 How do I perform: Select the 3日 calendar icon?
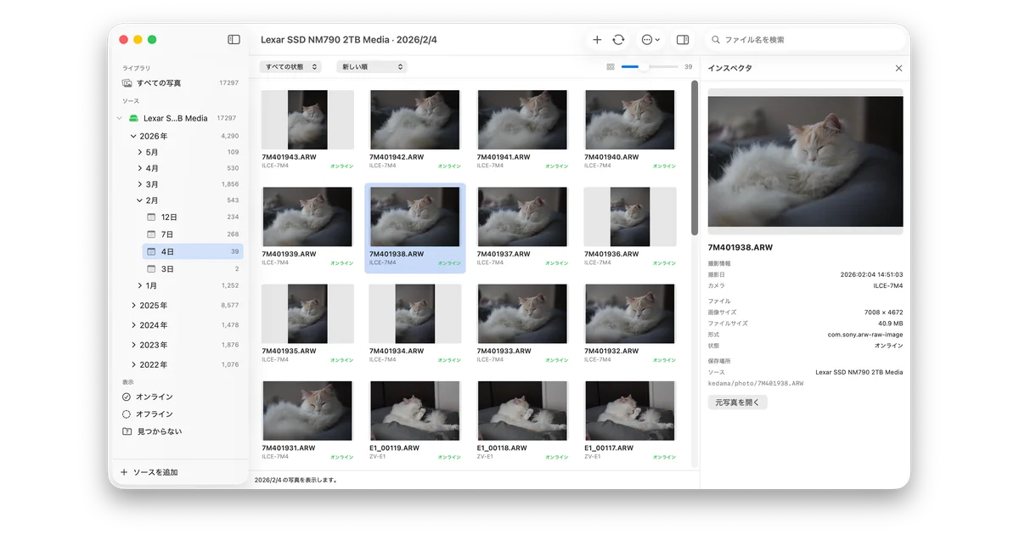(151, 269)
